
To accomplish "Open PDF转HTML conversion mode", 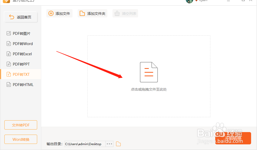I will click(21, 85).
